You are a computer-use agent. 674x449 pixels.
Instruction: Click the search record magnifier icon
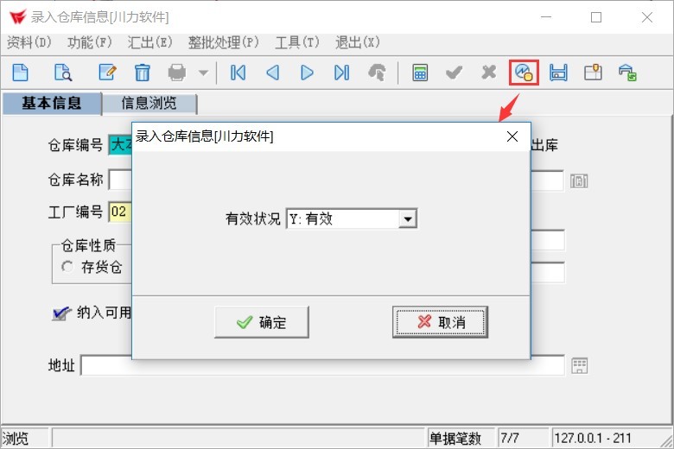tap(62, 73)
